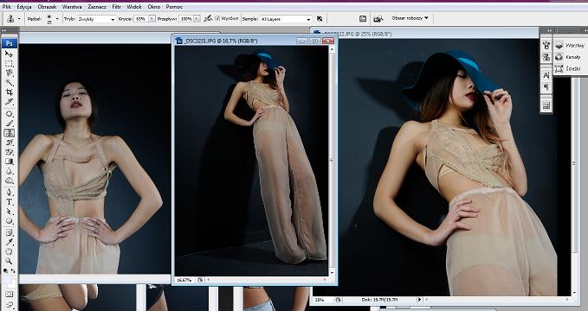
Task: Open the Sample All Layers dropdown
Action: coord(286,19)
